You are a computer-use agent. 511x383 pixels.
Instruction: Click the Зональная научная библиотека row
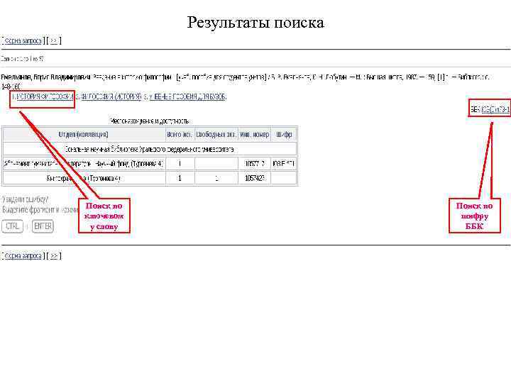pos(150,149)
